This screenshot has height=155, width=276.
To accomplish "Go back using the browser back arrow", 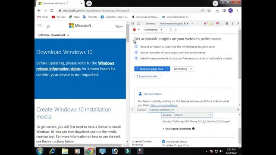I will pos(39,10).
